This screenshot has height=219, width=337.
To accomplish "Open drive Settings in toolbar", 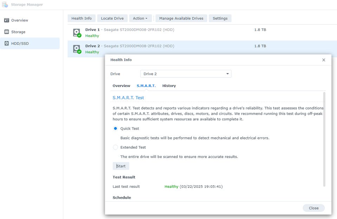I will click(x=220, y=18).
